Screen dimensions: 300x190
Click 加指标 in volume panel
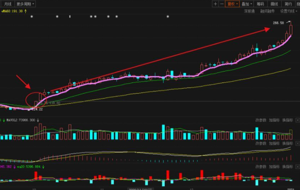click(274, 120)
